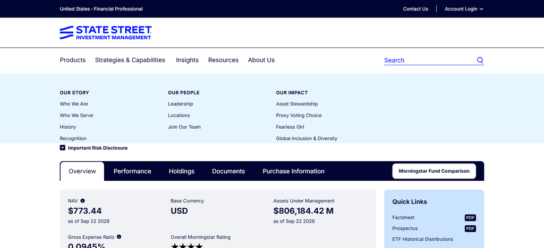Open the Leadership link
Viewport: 544px width, 248px height.
tap(181, 104)
